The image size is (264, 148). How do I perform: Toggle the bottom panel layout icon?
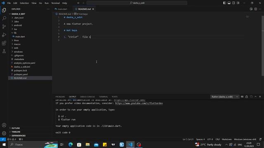tap(229, 3)
